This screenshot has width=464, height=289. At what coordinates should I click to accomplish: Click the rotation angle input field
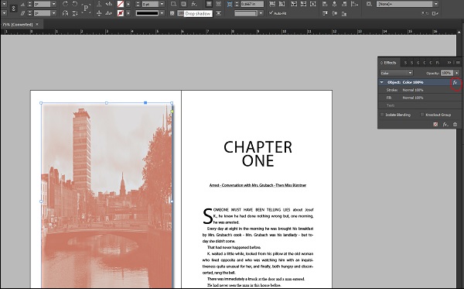(x=42, y=4)
